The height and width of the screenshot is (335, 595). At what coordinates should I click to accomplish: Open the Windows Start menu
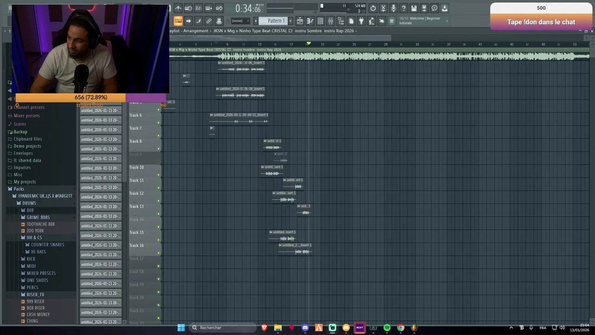[181, 328]
